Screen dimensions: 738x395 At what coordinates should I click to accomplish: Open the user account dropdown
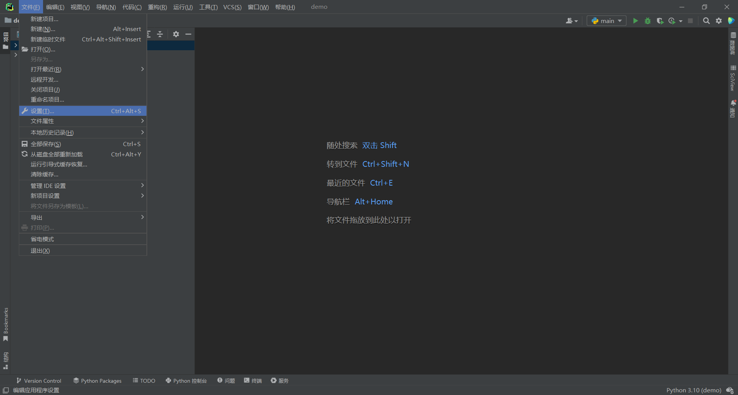pos(572,21)
